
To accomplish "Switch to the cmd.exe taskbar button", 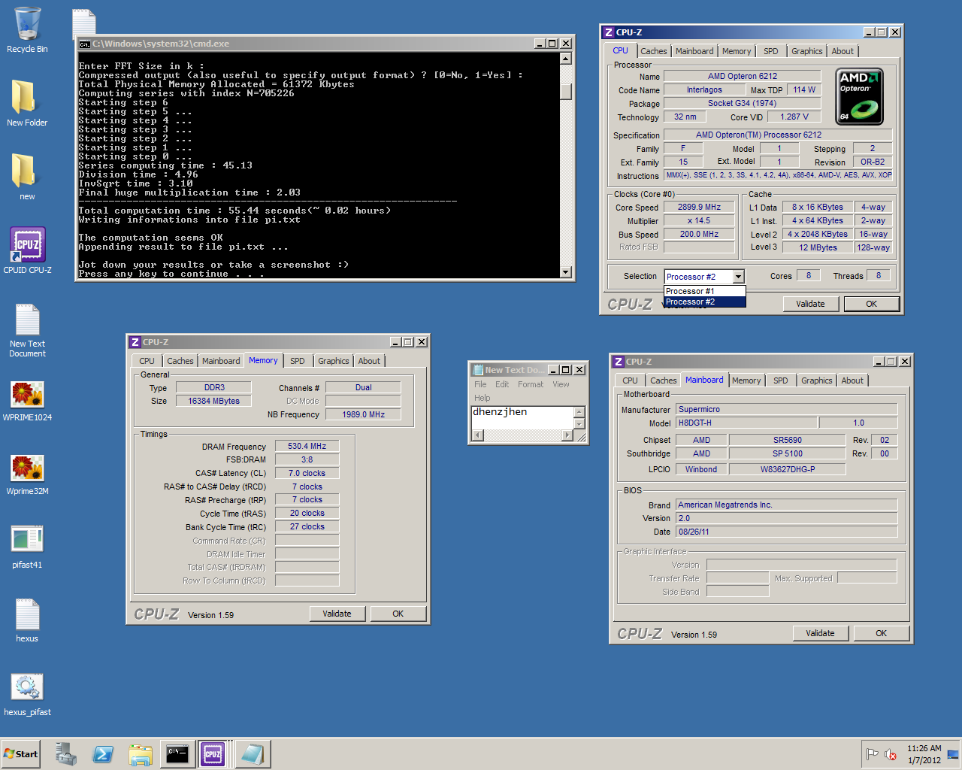I will pos(177,754).
